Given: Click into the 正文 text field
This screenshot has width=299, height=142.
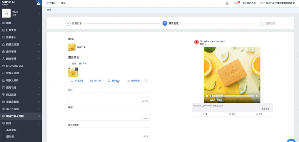Looking at the screenshot, I should click(x=109, y=98).
